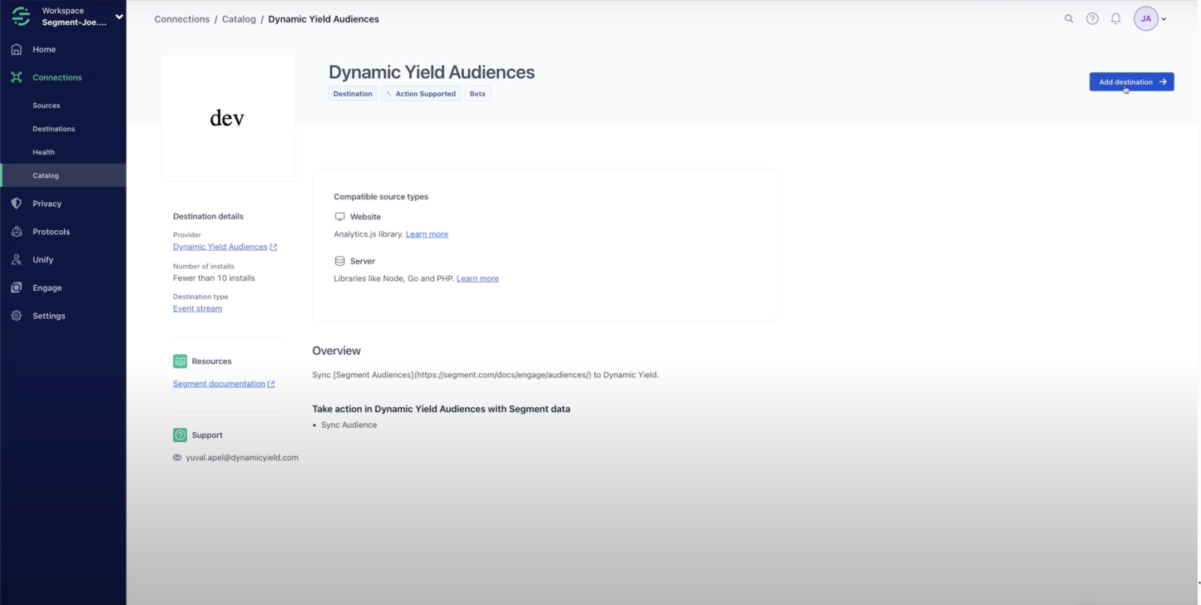Open the workspace switcher dropdown
This screenshot has height=605, width=1201.
pyautogui.click(x=119, y=17)
